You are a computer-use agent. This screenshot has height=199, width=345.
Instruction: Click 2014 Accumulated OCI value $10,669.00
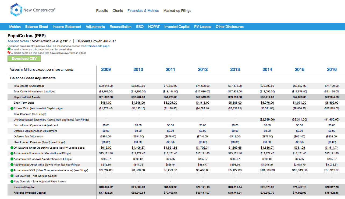(267, 170)
